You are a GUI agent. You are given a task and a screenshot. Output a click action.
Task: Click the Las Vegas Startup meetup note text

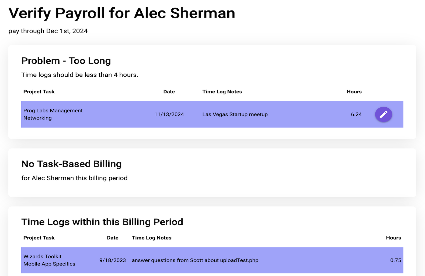click(x=235, y=114)
